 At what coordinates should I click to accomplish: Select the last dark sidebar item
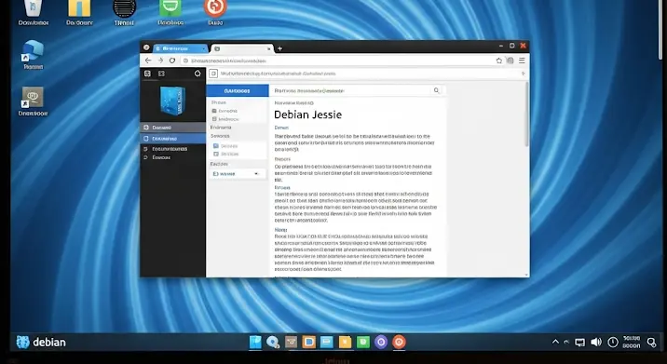coord(172,157)
